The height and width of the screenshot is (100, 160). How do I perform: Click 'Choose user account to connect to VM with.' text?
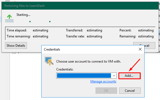[x=88, y=61]
